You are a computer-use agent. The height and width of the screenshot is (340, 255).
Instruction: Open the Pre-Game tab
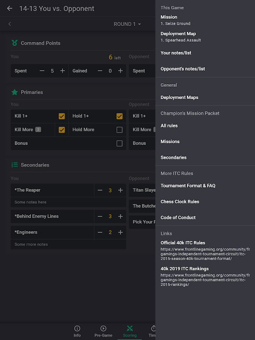click(103, 331)
